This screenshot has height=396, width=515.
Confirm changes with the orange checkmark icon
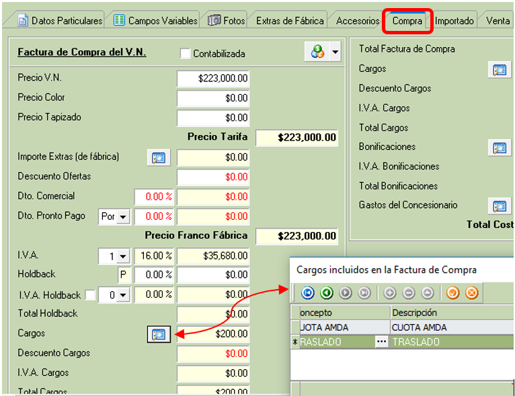point(453,292)
